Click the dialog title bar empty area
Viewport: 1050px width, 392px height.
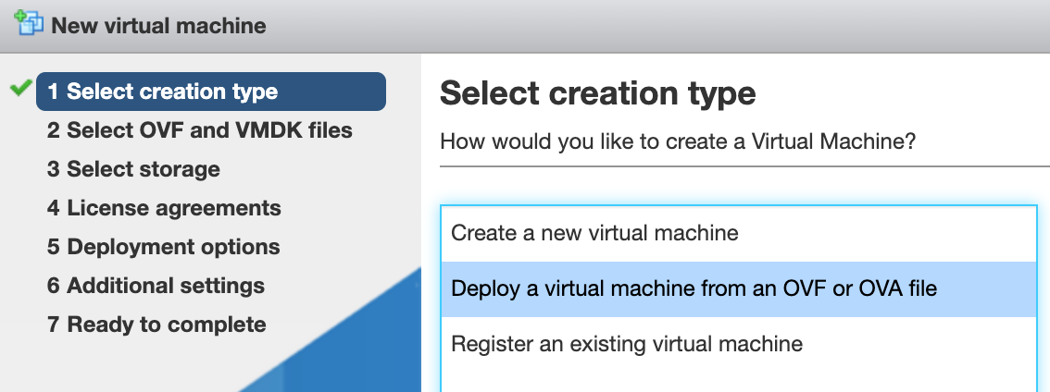656,25
